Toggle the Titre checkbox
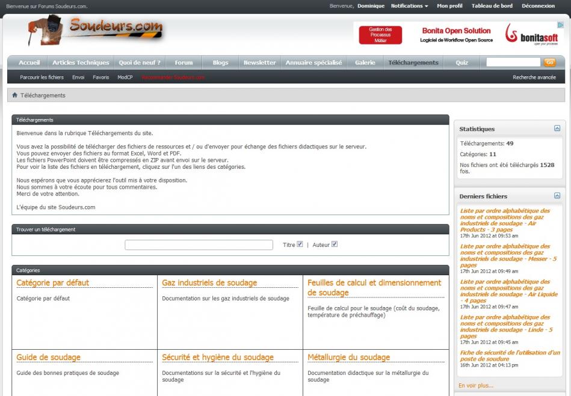The image size is (571, 396). click(300, 245)
